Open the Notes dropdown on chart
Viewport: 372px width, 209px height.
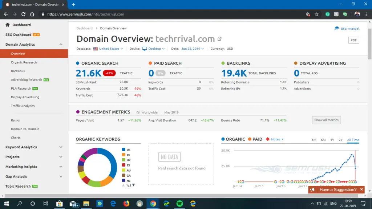(x=277, y=139)
